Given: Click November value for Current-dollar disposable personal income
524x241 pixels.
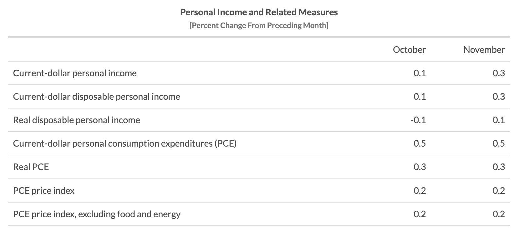Looking at the screenshot, I should tap(498, 97).
